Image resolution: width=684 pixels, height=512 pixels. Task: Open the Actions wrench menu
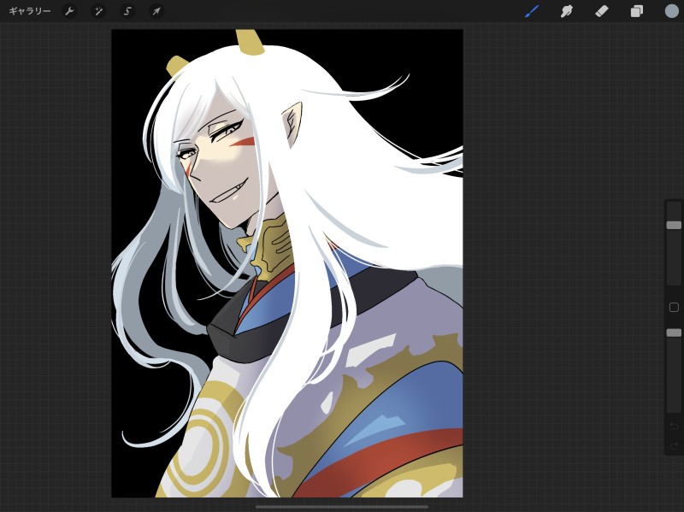point(70,11)
